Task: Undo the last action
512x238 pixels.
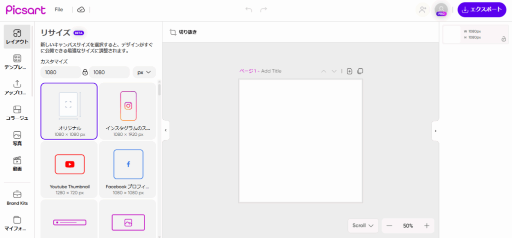Action: pyautogui.click(x=249, y=10)
